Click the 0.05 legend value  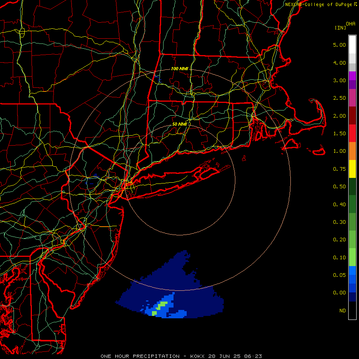(339, 275)
